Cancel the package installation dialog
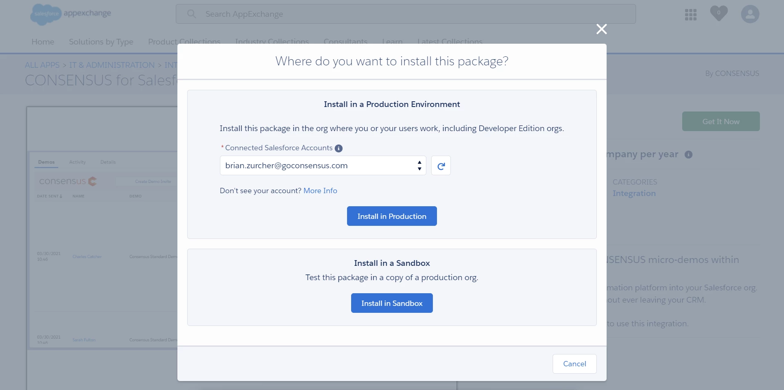Image resolution: width=784 pixels, height=390 pixels. (x=574, y=364)
